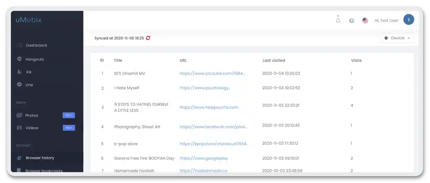Viewport: 430px width, 183px height.
Task: Select the I Hate Myself title
Action: [127, 88]
